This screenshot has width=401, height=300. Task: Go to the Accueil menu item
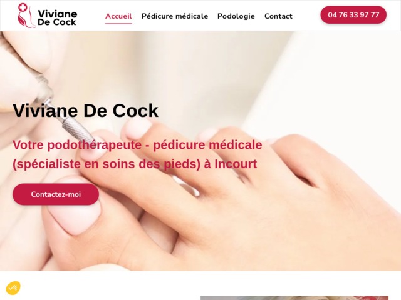click(118, 16)
